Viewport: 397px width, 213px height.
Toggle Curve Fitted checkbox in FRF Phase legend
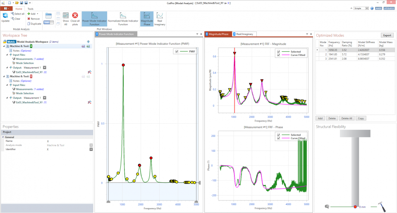coord(278,138)
